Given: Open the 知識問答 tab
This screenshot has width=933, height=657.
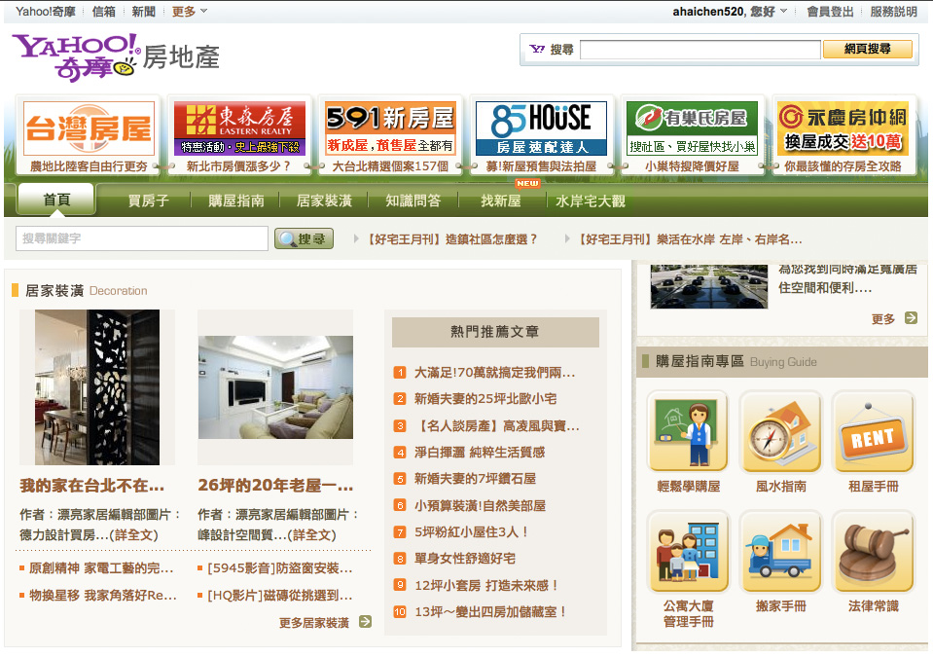Looking at the screenshot, I should [413, 201].
